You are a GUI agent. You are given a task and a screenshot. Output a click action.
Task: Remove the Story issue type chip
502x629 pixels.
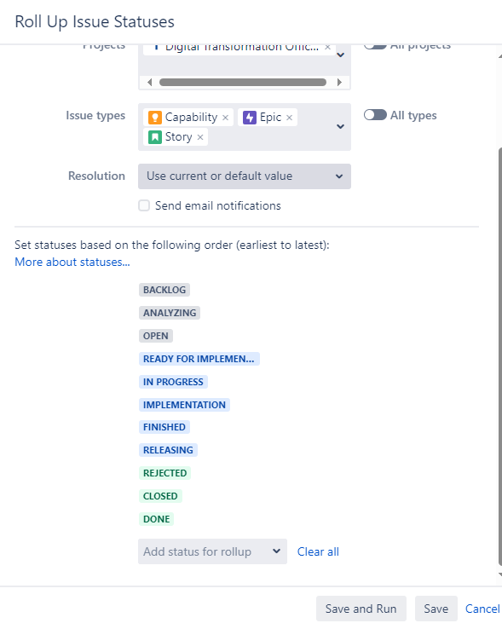click(x=200, y=137)
